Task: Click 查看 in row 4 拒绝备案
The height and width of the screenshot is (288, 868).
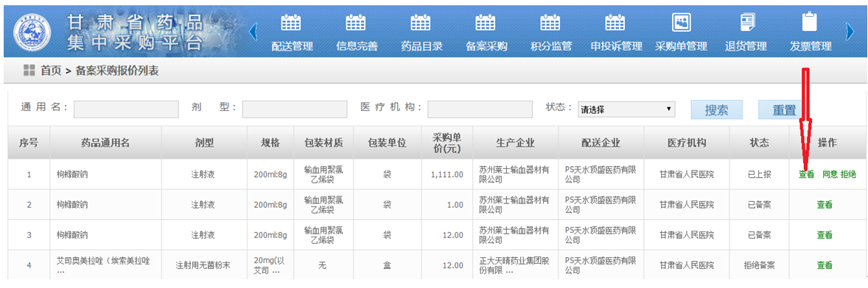Action: tap(825, 265)
